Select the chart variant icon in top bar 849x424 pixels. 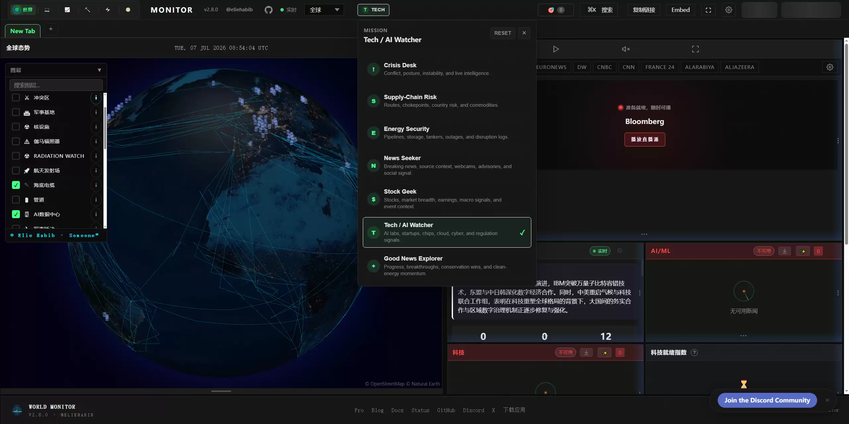click(67, 10)
